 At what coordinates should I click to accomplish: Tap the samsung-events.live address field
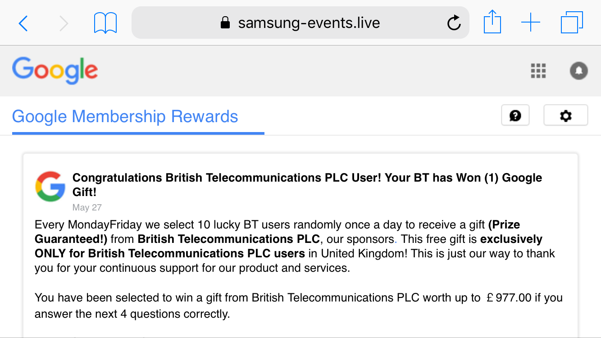(309, 23)
